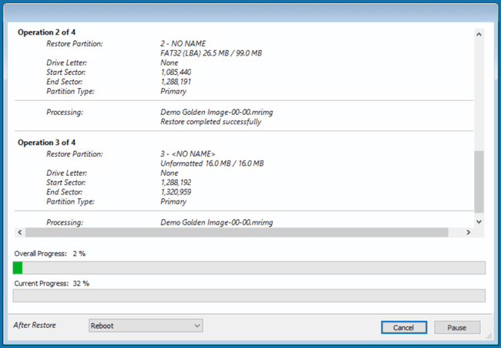Select the Operation 2 of 4 heading

[x=47, y=33]
